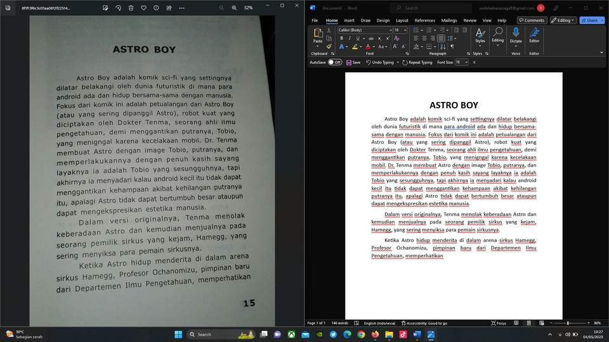Image resolution: width=609 pixels, height=342 pixels.
Task: Switch to the Design tab
Action: pos(383,20)
